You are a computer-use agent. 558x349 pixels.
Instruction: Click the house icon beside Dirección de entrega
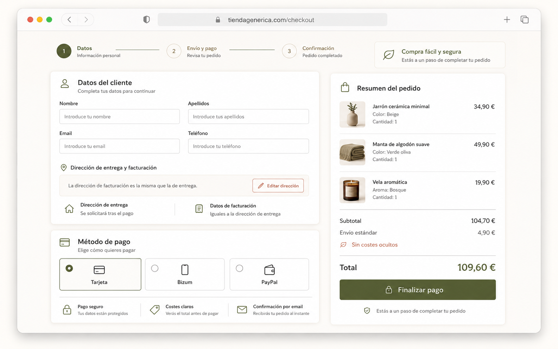pyautogui.click(x=69, y=209)
